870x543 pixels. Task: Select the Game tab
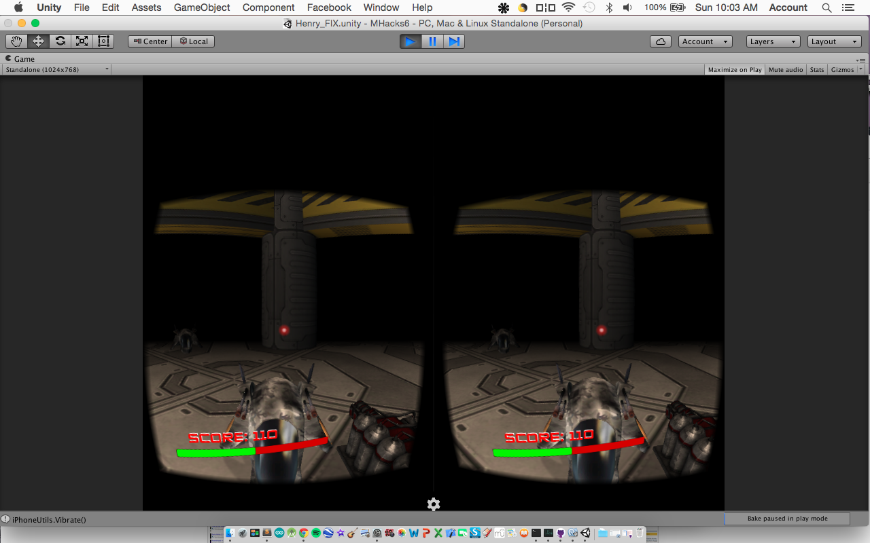(x=20, y=59)
